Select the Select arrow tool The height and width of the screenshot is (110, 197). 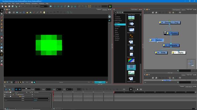(2, 14)
